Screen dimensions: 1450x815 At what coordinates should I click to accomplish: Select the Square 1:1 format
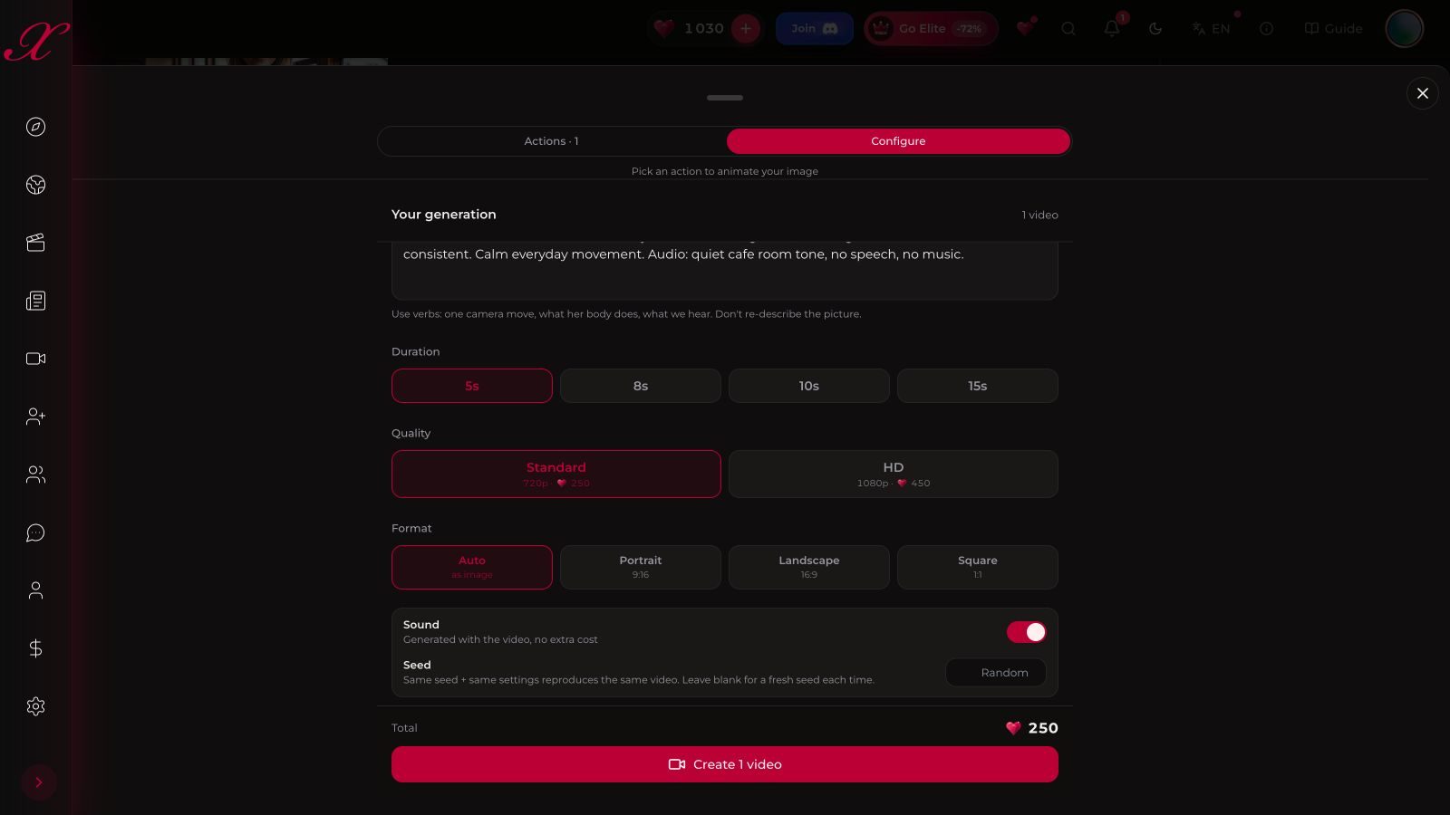pyautogui.click(x=978, y=567)
